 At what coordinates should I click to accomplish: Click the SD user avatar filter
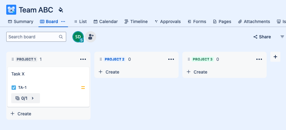coord(78,37)
